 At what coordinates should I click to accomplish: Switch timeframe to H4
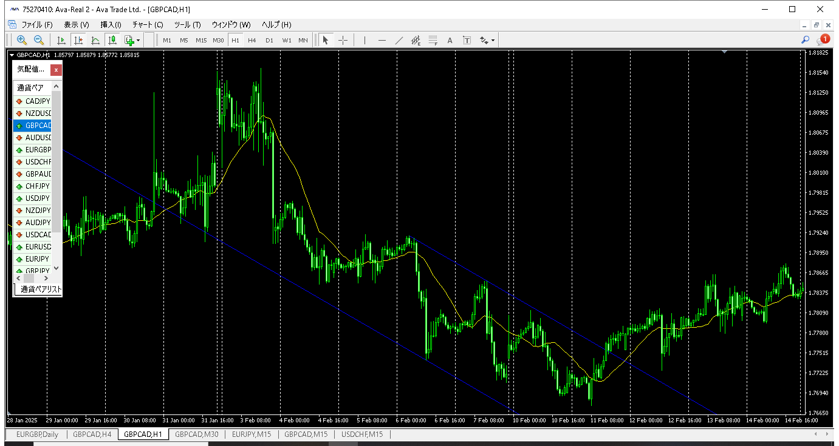pyautogui.click(x=252, y=40)
